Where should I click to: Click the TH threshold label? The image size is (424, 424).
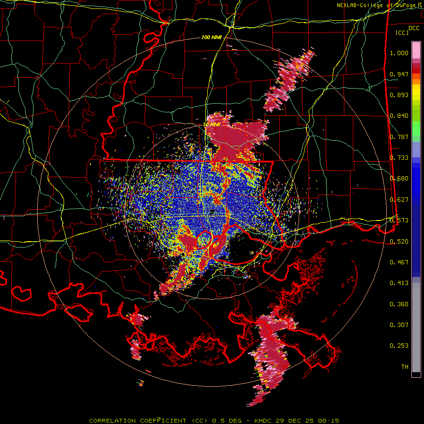[405, 367]
